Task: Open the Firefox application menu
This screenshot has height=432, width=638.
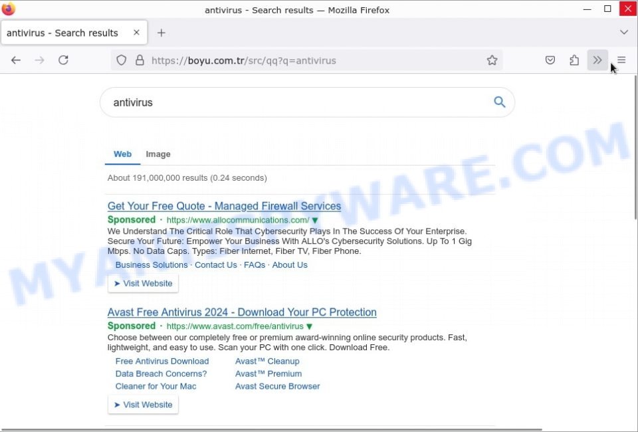Action: [x=621, y=60]
